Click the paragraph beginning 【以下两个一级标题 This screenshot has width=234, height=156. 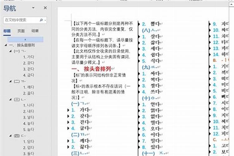102,29
